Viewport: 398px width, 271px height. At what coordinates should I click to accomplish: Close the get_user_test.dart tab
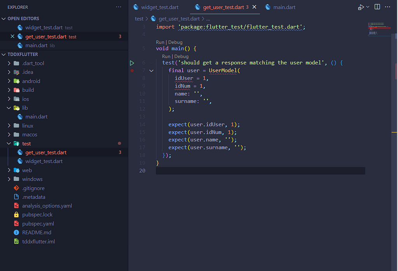point(254,7)
